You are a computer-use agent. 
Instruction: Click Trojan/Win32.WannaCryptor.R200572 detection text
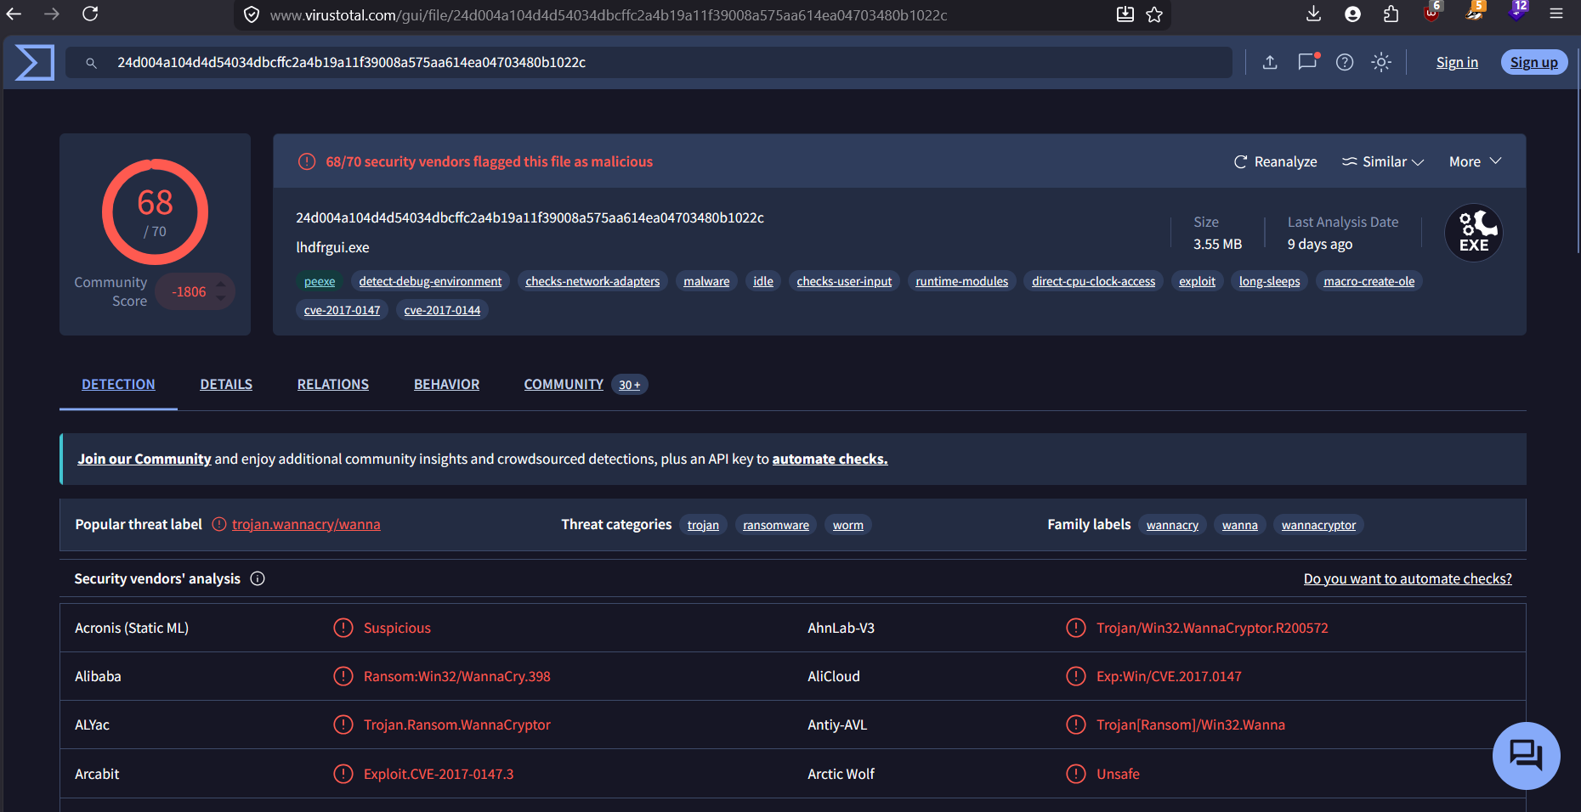coord(1212,628)
